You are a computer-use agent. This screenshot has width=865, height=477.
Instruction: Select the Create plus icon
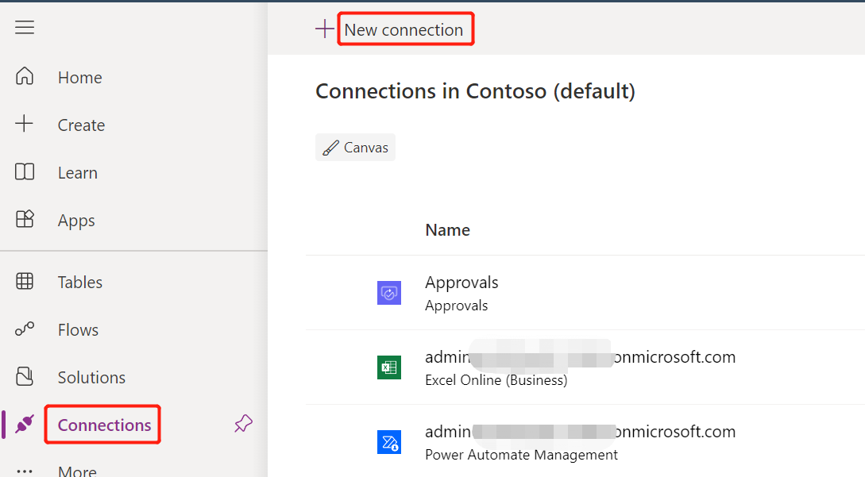coord(25,124)
